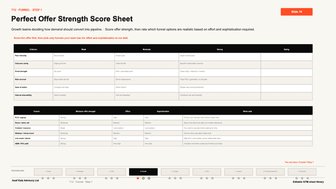Click the Rating cell for Ease of action
Viewport: 336px width, 189px height.
pyautogui.click(x=287, y=89)
